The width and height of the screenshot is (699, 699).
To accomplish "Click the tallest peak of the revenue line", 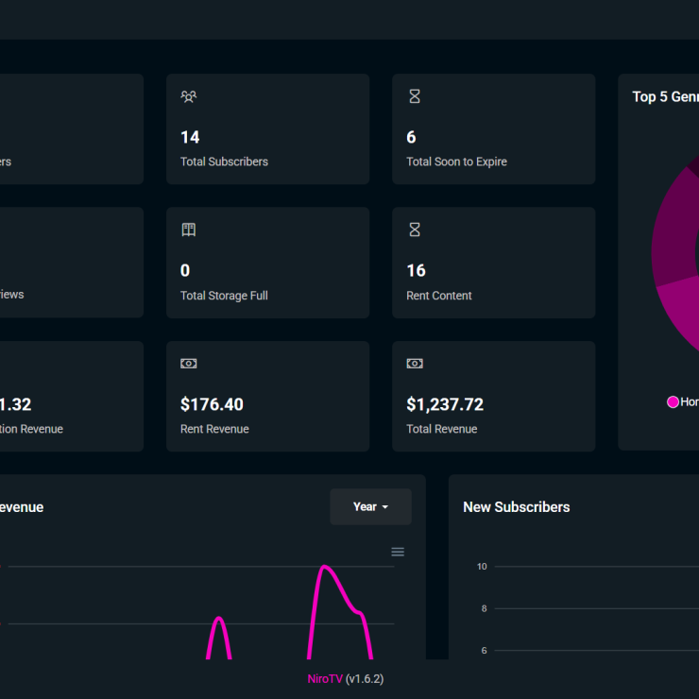I will pyautogui.click(x=325, y=567).
